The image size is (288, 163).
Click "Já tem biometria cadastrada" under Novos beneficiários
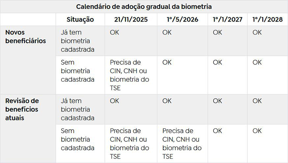point(78,41)
